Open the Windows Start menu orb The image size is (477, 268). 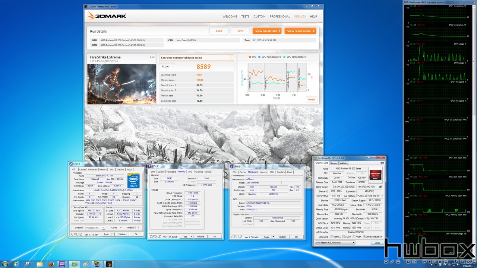click(4, 264)
